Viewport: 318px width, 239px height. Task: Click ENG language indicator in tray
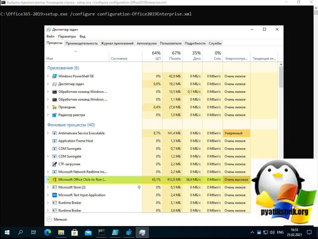(280, 232)
